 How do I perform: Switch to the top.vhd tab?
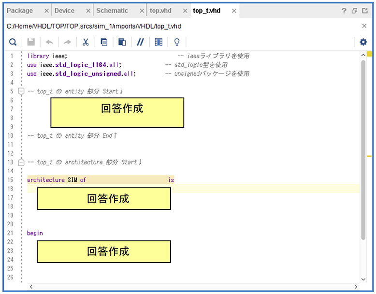pos(160,11)
